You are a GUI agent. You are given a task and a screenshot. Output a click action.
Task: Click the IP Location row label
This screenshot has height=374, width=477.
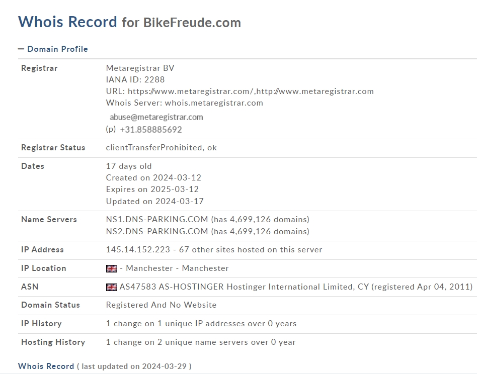(x=43, y=268)
